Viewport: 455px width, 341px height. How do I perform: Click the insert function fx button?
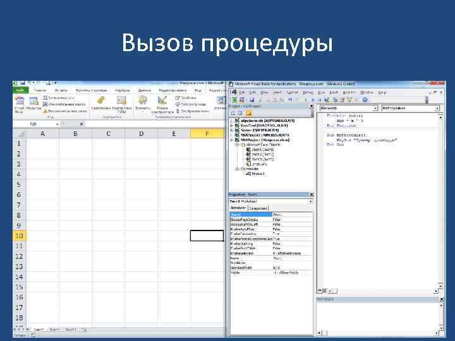[x=82, y=124]
